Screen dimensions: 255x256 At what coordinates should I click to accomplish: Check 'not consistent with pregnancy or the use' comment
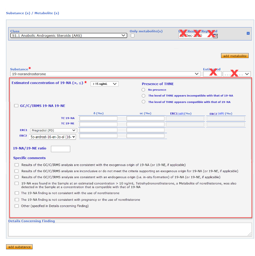tap(17, 200)
